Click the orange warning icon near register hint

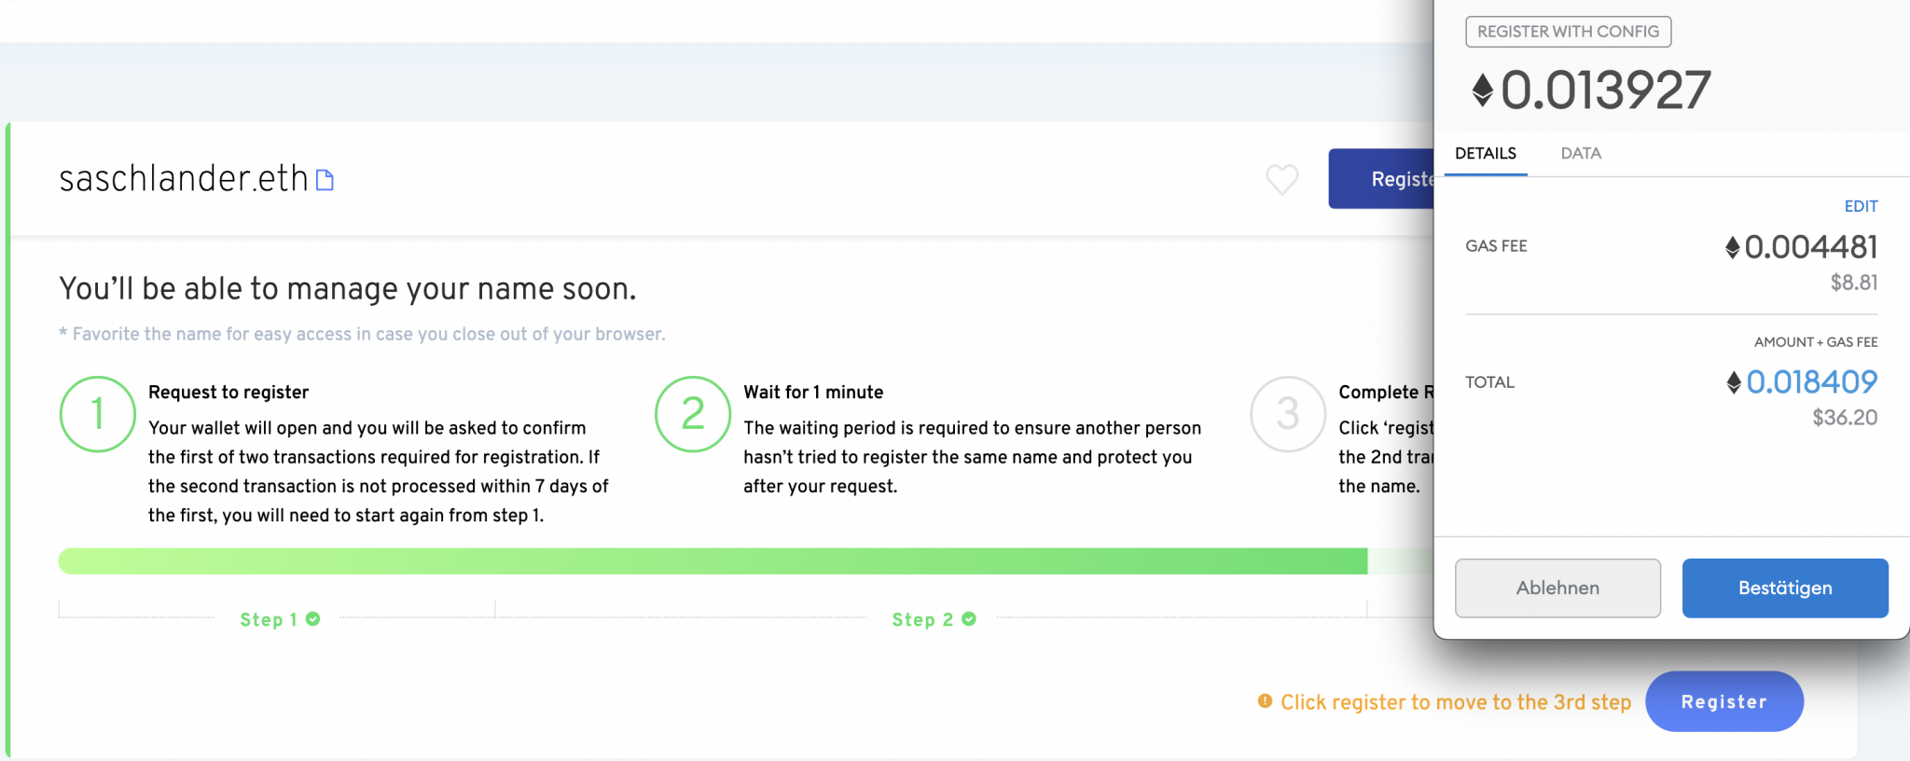pyautogui.click(x=1265, y=701)
